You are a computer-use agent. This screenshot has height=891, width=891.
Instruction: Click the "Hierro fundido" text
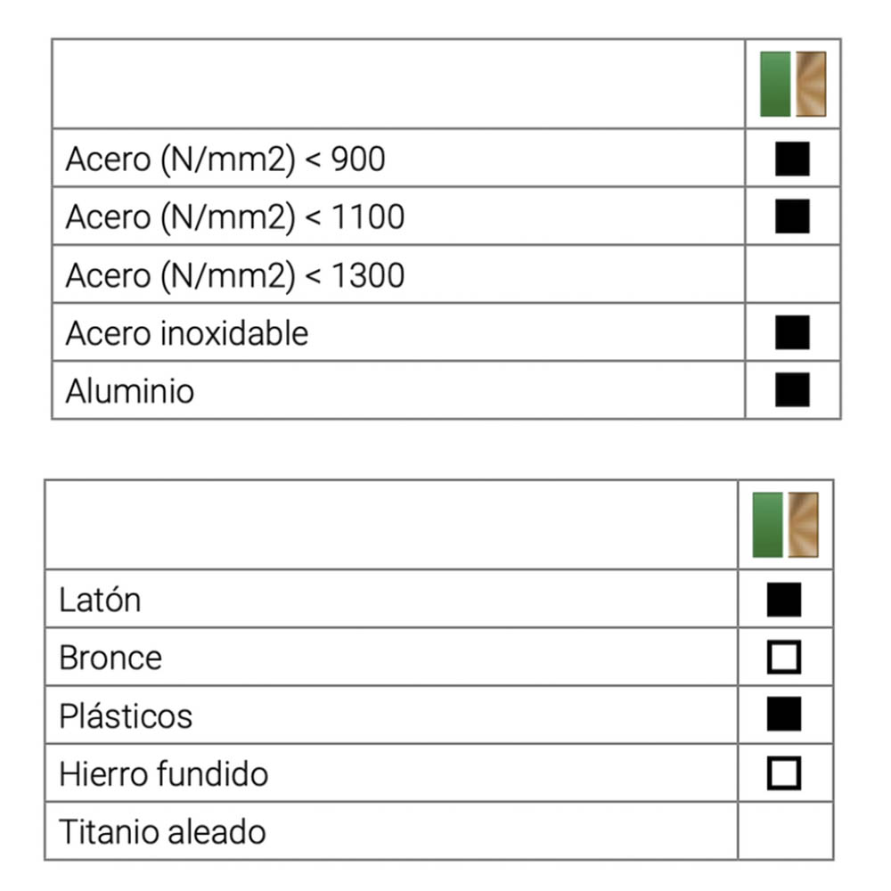coord(163,773)
